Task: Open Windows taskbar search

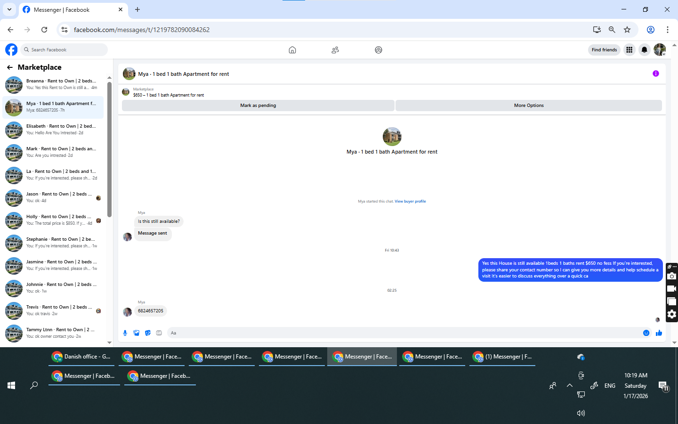Action: [x=34, y=385]
